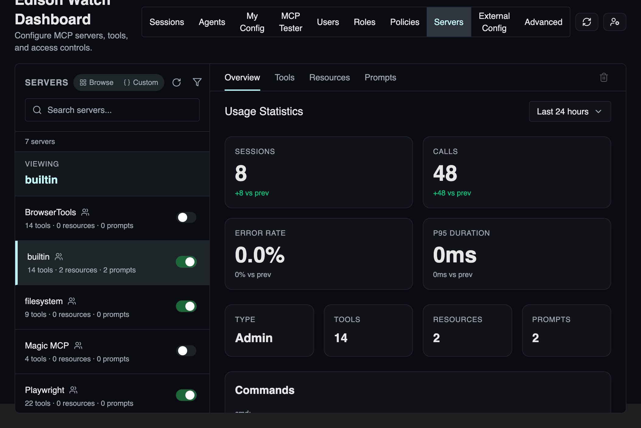Click the users icon beside Playwright server

click(x=73, y=389)
